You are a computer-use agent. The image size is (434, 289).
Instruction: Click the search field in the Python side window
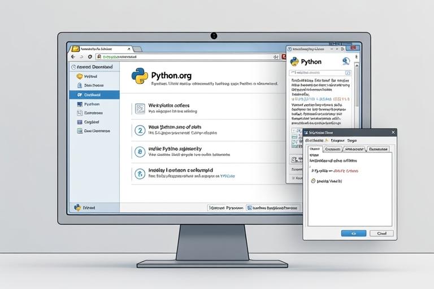click(x=320, y=73)
